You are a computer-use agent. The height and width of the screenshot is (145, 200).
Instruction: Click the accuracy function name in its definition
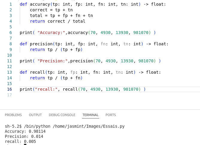click(40, 4)
